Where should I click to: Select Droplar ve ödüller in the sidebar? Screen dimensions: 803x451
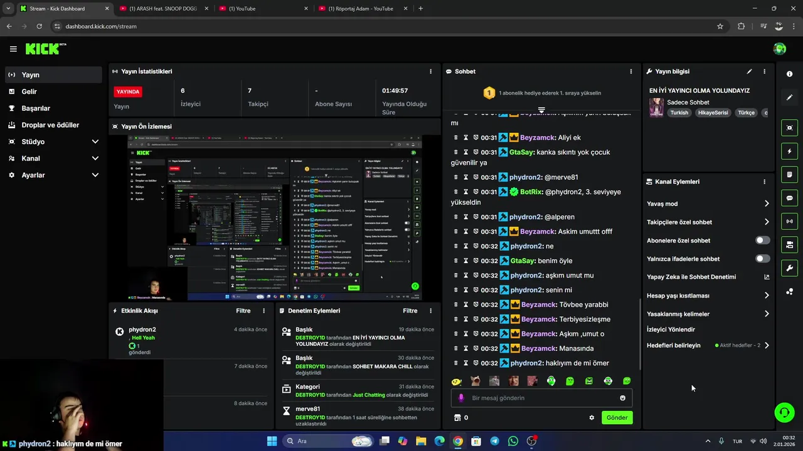pos(53,125)
